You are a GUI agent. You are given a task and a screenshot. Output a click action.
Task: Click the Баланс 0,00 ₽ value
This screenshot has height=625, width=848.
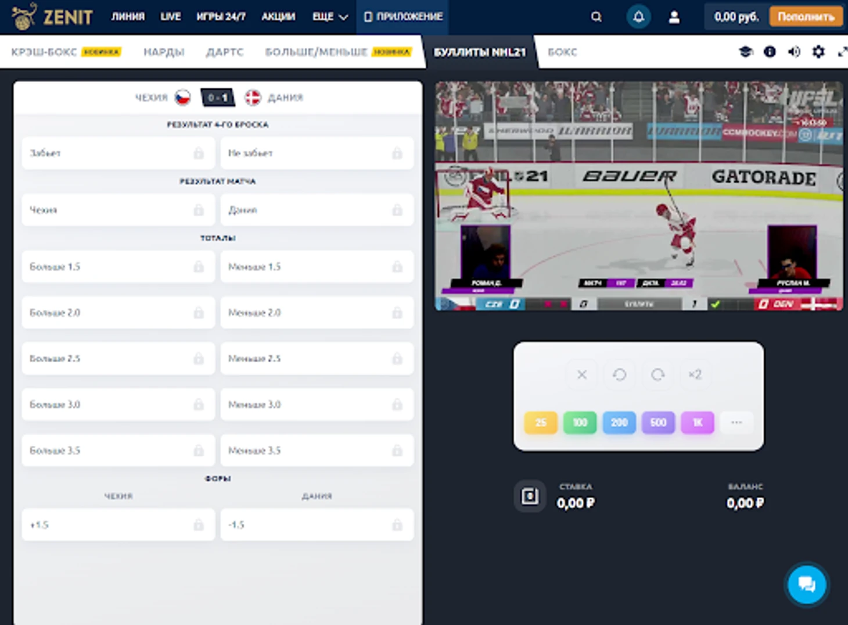[x=745, y=503]
